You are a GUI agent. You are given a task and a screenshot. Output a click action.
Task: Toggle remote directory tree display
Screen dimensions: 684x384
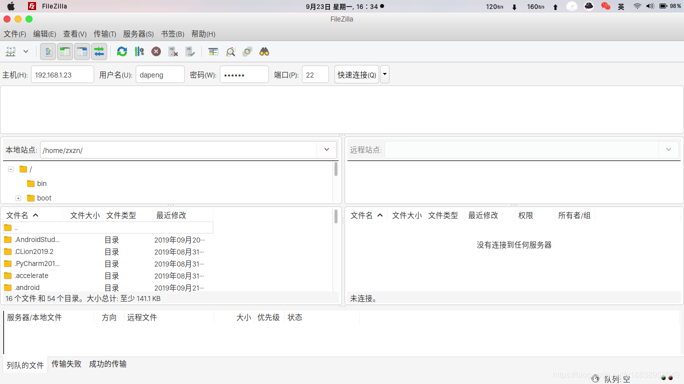pyautogui.click(x=82, y=51)
